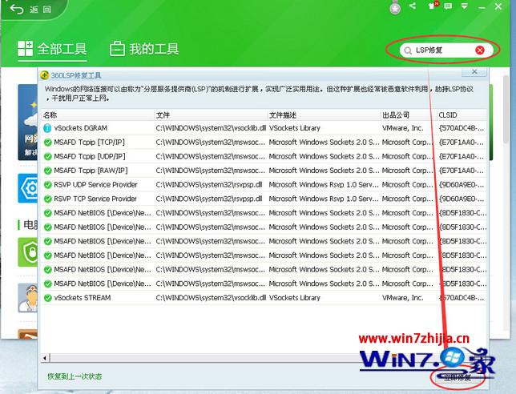Click the main window vertical scrollbar

point(506,109)
